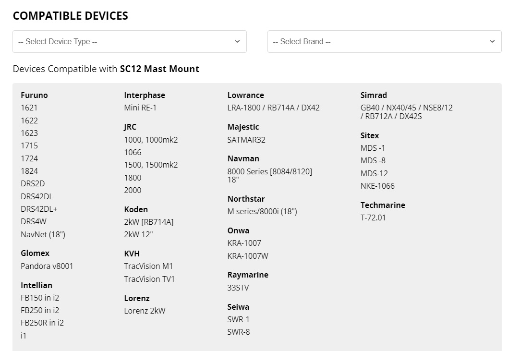Click the Onwa brand heading
508x351 pixels.
(239, 230)
